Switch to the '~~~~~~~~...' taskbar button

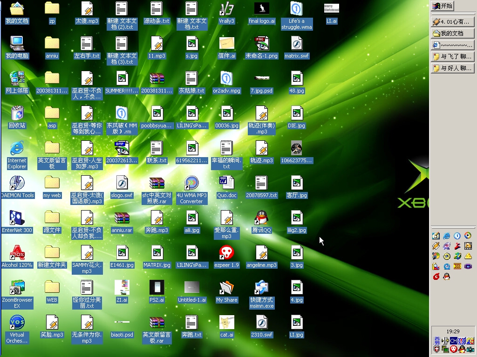tap(452, 45)
